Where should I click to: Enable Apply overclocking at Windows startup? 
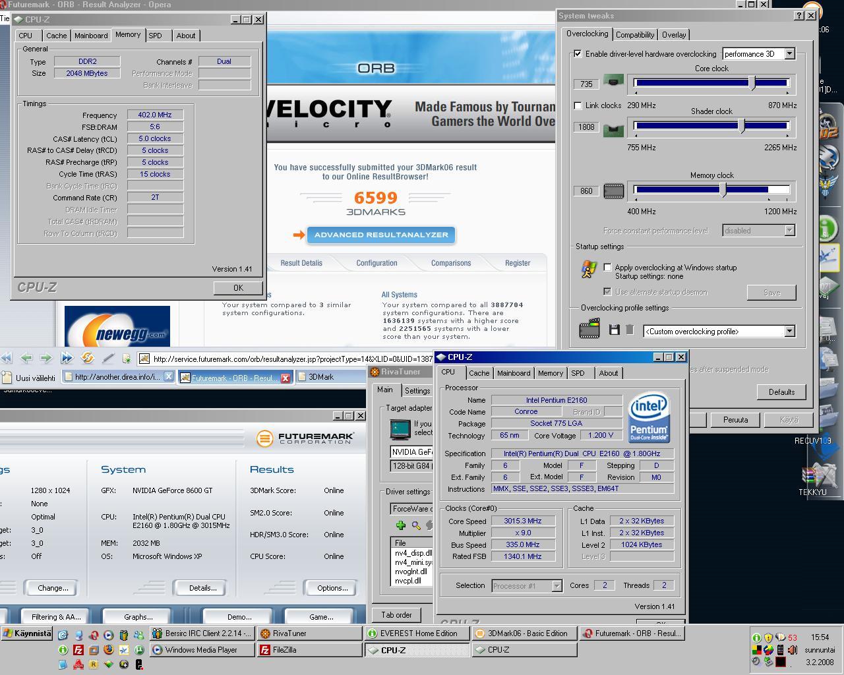click(607, 267)
